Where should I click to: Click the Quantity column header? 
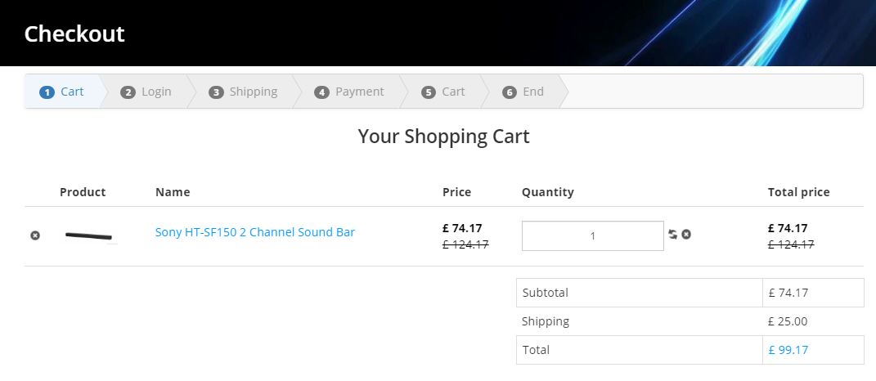[548, 192]
